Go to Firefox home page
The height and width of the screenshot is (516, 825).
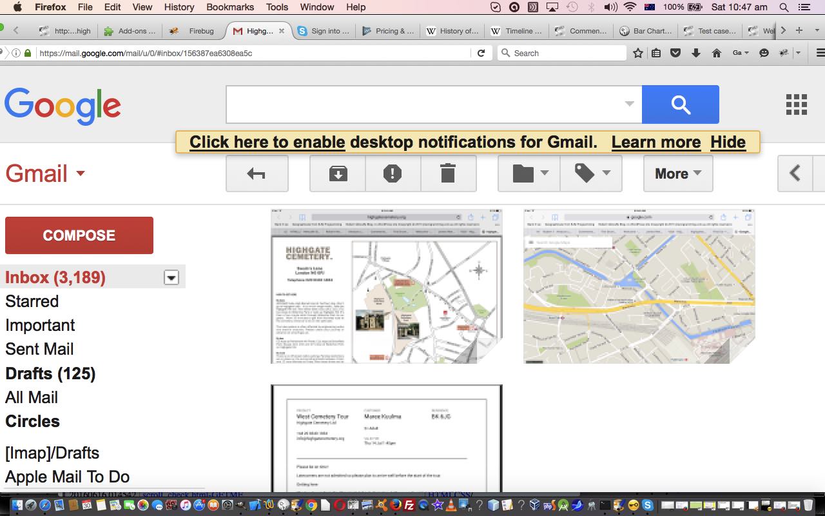[716, 53]
